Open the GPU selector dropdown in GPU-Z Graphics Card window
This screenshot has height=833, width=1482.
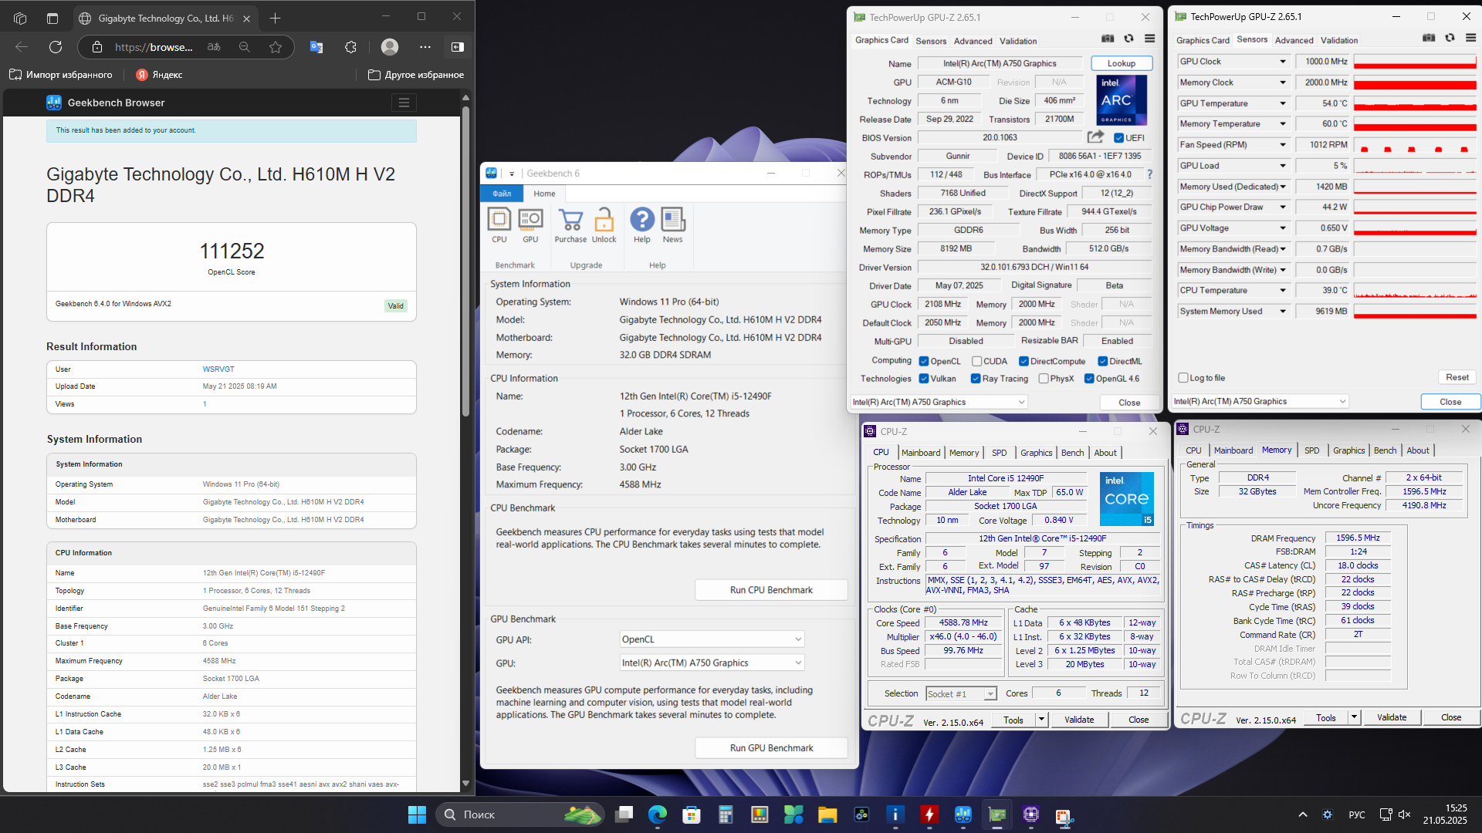939,402
